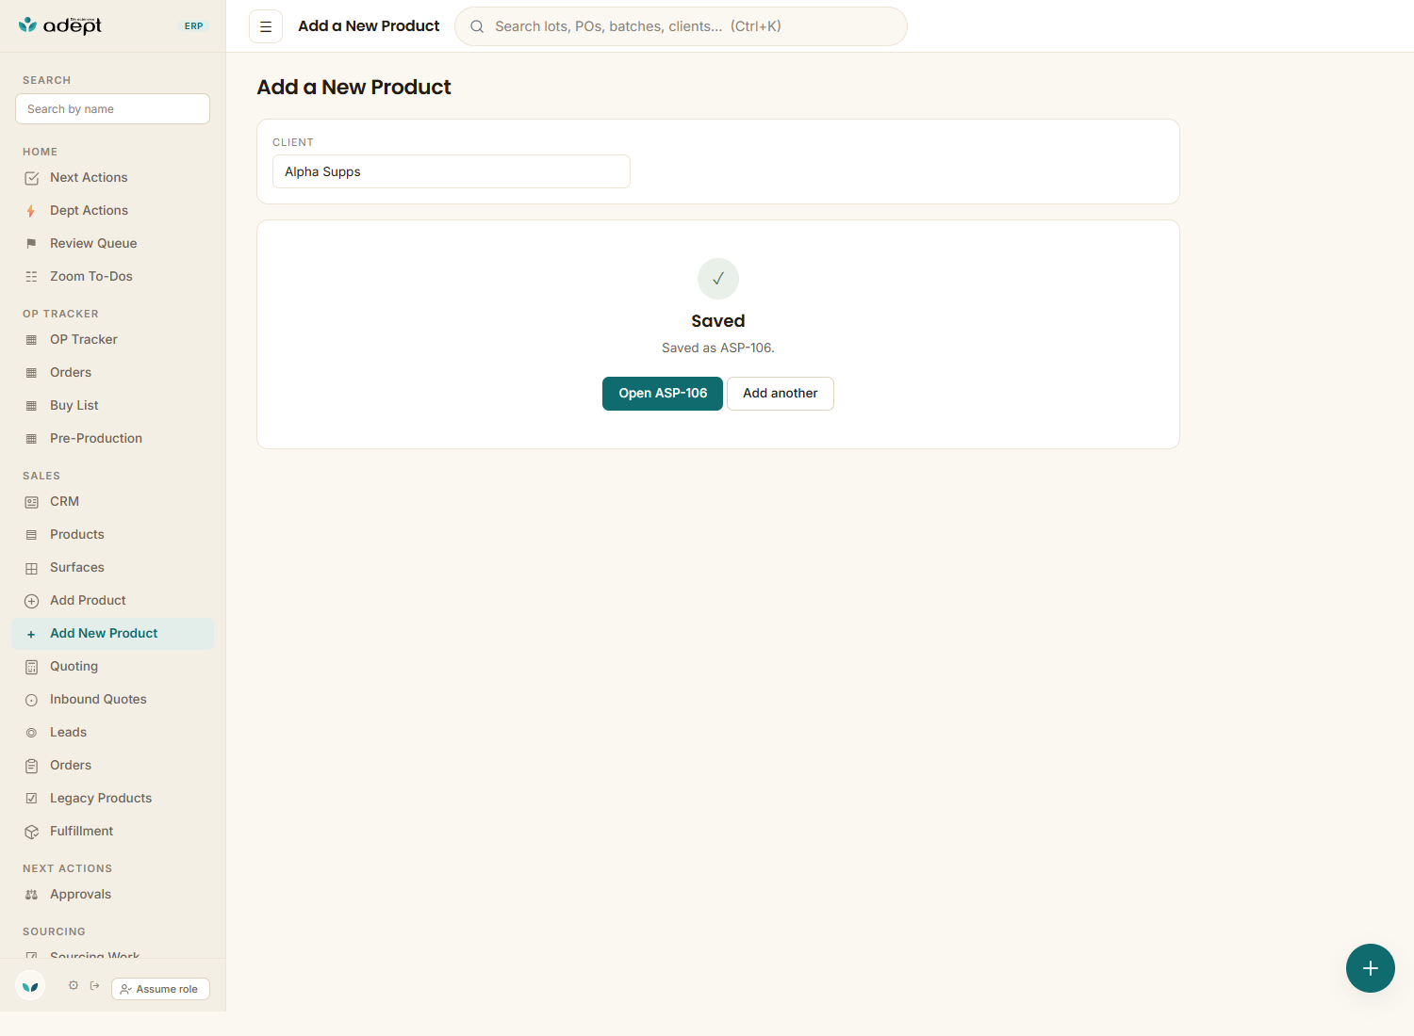Select Add New Product in the sidebar
The width and height of the screenshot is (1414, 1036).
(113, 634)
